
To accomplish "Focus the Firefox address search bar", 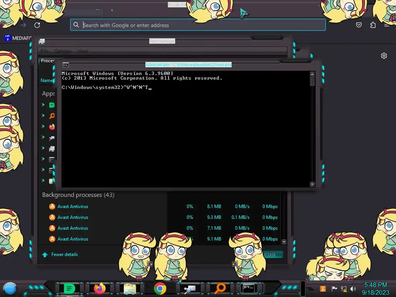I will [198, 25].
